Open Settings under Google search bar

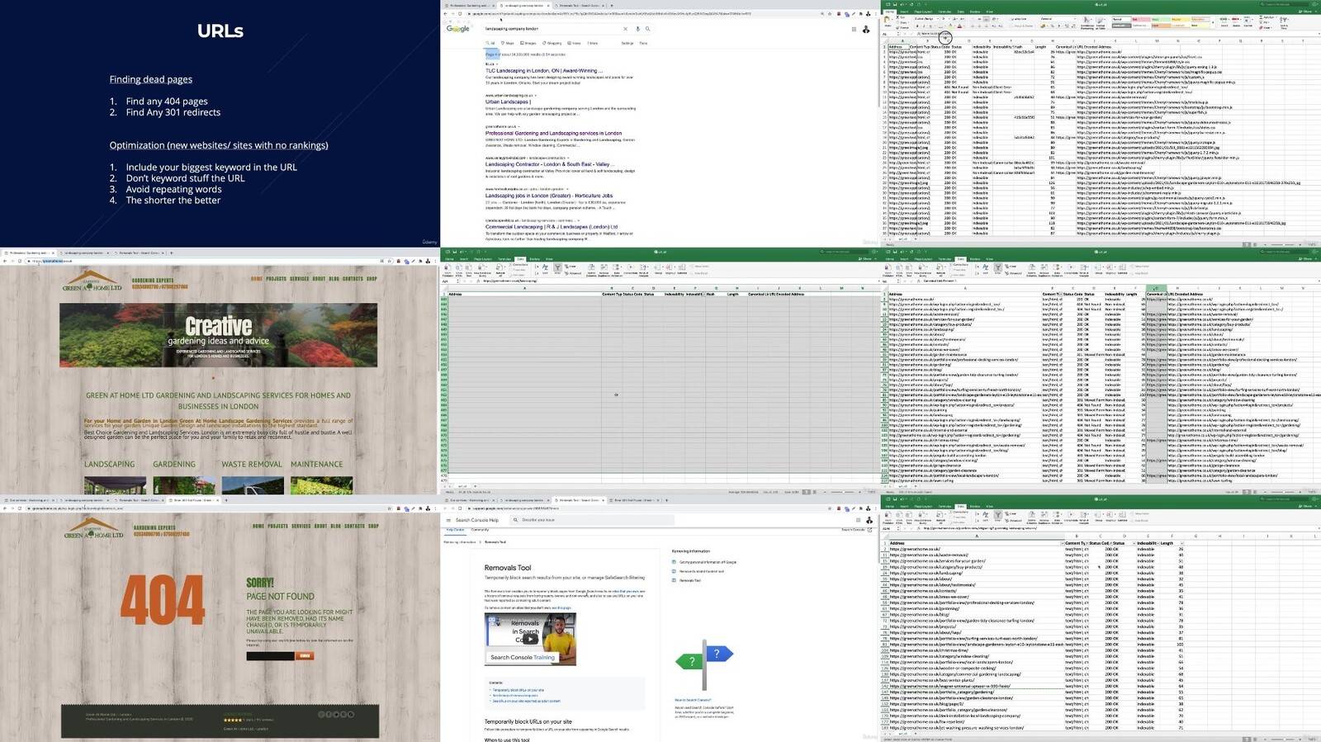point(627,43)
